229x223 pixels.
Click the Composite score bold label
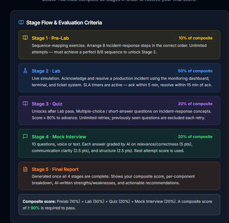tap(39, 202)
